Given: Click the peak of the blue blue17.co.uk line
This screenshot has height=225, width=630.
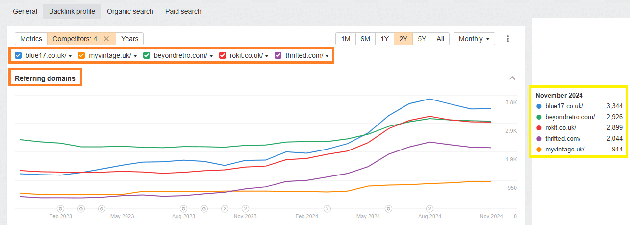Looking at the screenshot, I should [x=429, y=99].
